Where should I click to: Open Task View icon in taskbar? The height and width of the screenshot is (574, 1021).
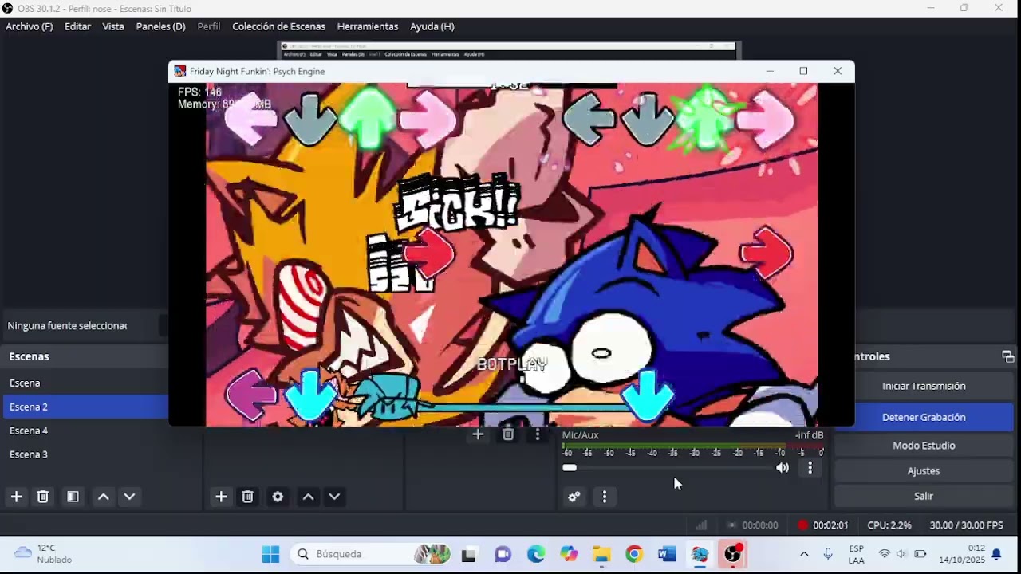point(468,554)
